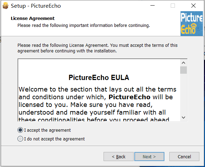Click the License Agreement header text
The width and height of the screenshot is (205, 167).
pos(33,19)
